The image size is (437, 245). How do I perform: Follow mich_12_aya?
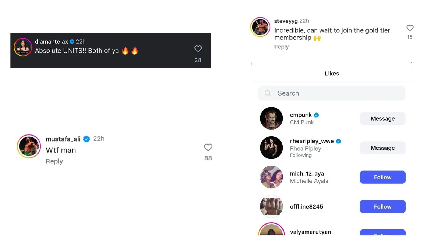[x=382, y=177]
